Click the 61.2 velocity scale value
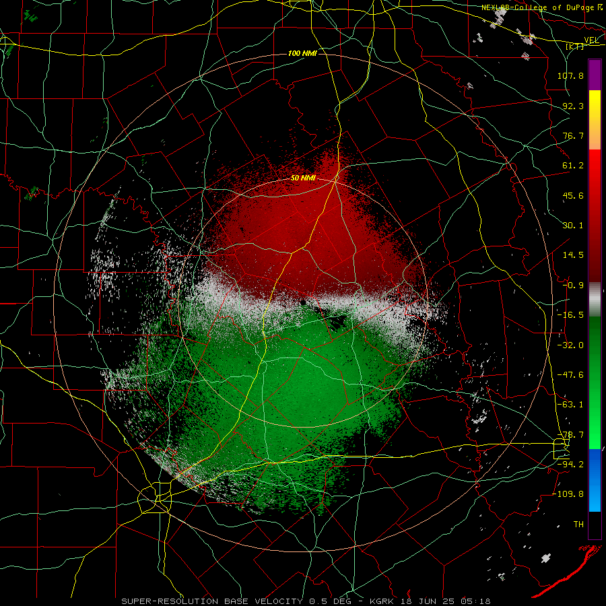 coord(573,166)
